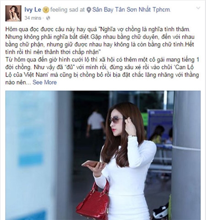The width and height of the screenshot is (206, 220).
Task: Click the location pin icon
Action: (89, 10)
